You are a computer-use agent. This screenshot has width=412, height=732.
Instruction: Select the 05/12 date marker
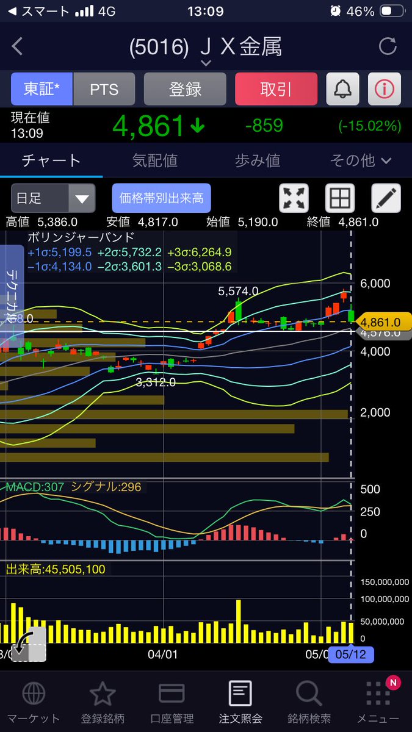point(351,655)
